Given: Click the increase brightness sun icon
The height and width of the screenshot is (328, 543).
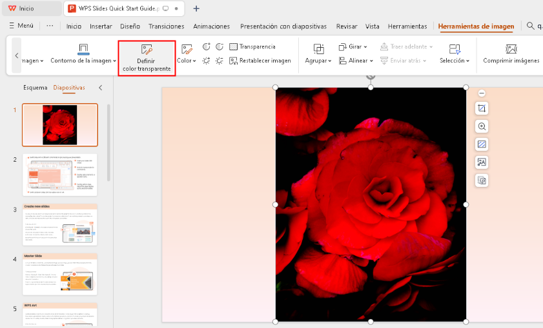Looking at the screenshot, I should 207,61.
